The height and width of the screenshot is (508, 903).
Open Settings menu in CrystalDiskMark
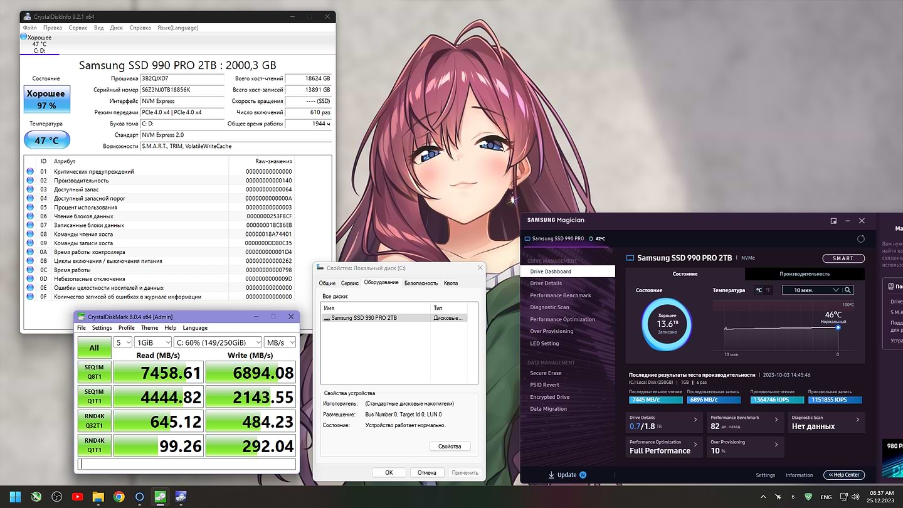pos(102,327)
